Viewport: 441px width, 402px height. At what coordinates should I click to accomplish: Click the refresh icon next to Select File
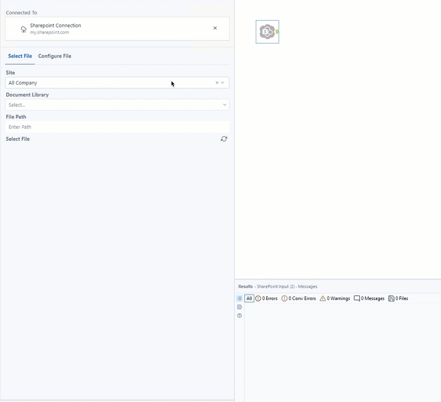(x=224, y=139)
